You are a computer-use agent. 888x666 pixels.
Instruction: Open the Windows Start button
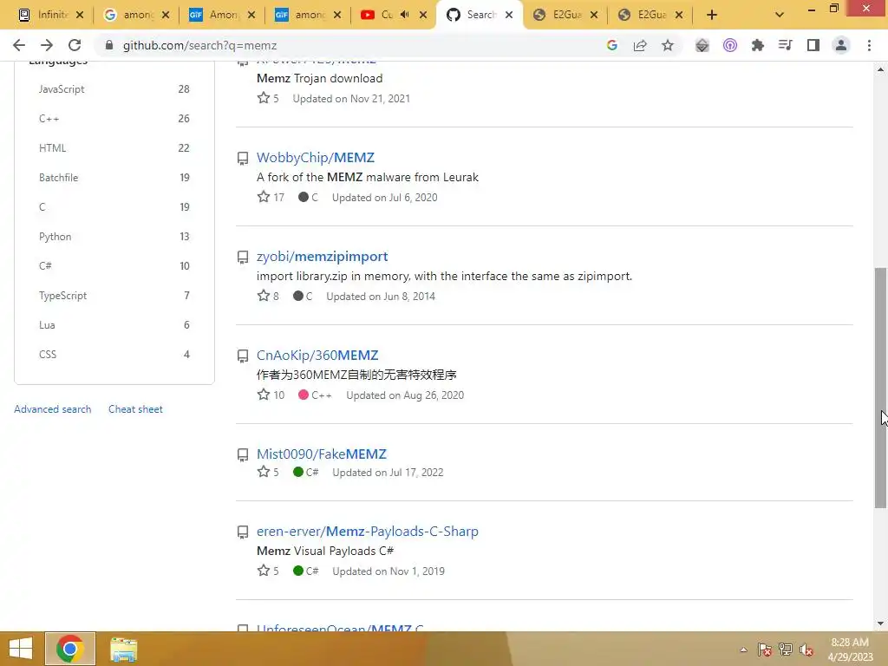click(x=21, y=649)
